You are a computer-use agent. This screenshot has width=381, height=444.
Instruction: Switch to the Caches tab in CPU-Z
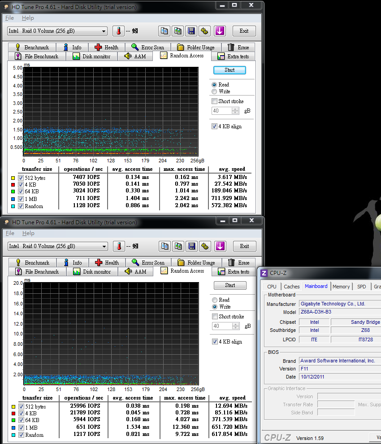(291, 287)
